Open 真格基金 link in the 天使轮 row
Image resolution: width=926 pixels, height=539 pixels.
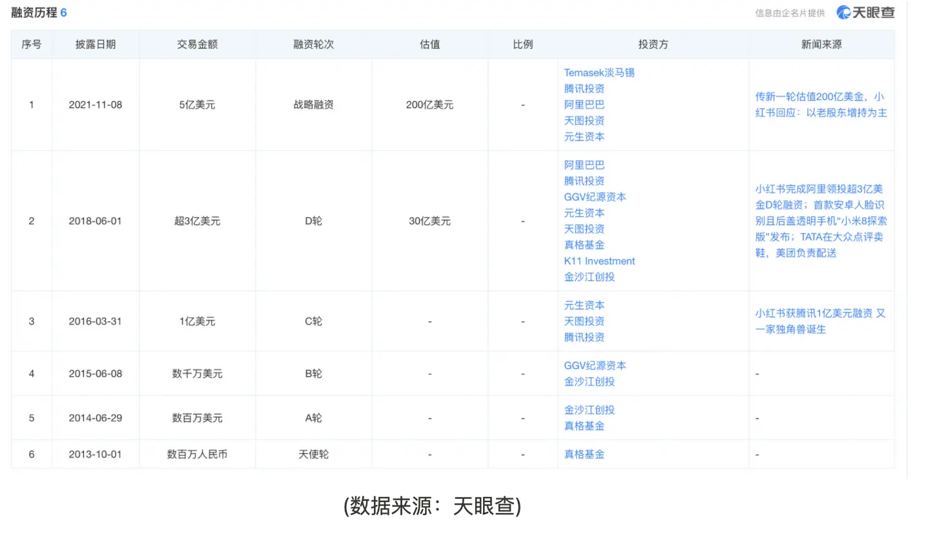coord(584,455)
